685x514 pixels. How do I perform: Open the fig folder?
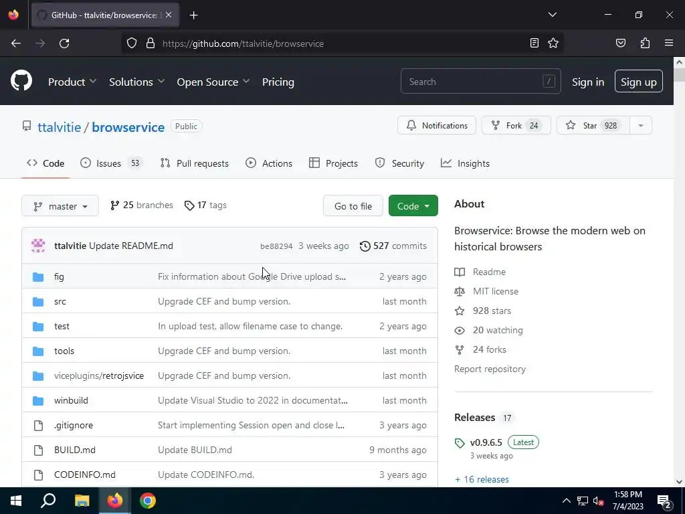click(59, 276)
